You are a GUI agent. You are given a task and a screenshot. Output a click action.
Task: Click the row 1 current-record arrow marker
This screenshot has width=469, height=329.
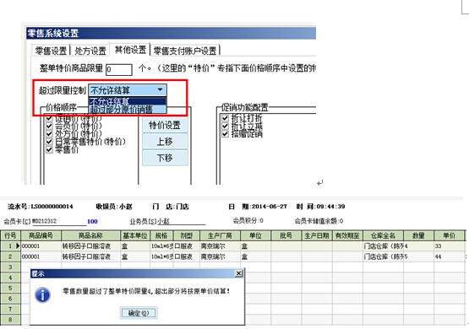pyautogui.click(x=18, y=246)
